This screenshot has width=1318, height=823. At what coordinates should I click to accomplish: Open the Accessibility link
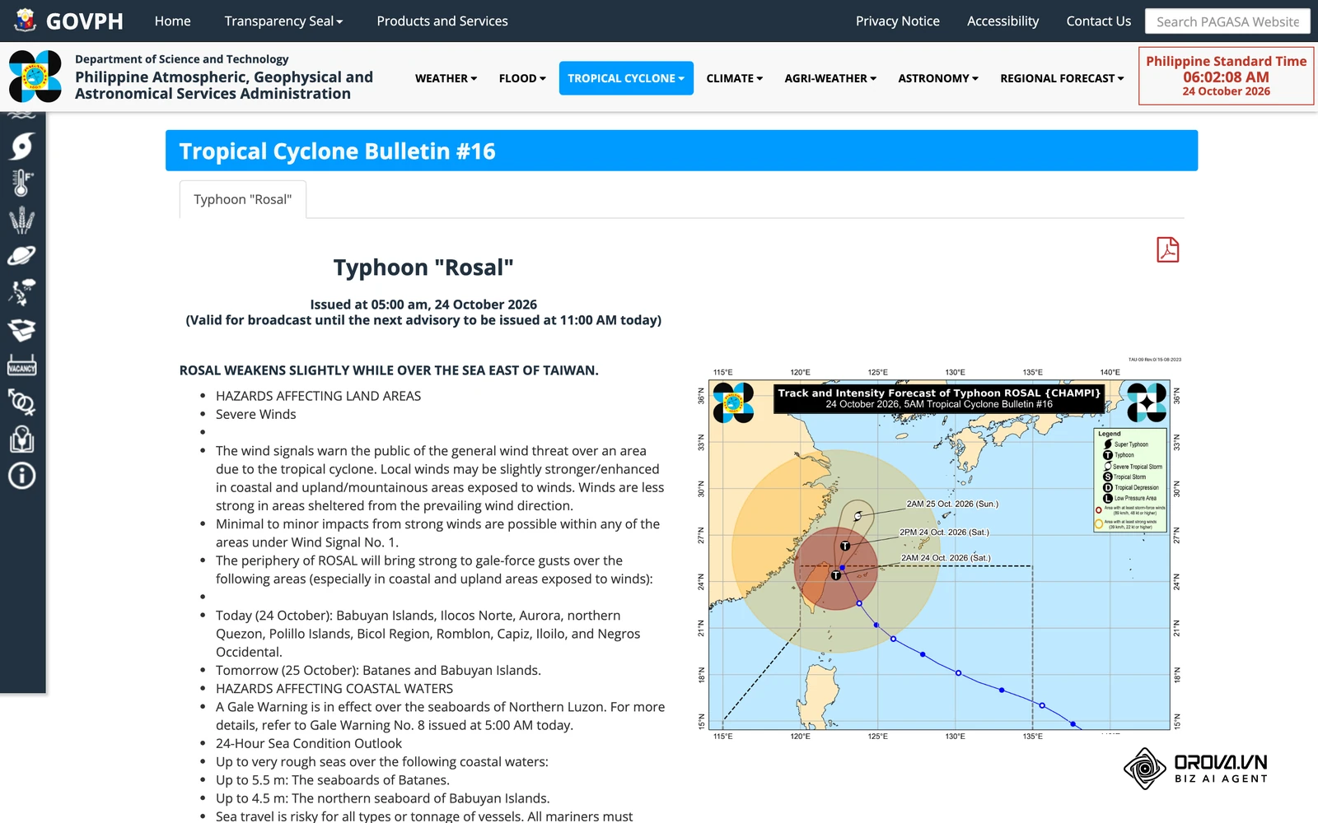[x=1003, y=21]
